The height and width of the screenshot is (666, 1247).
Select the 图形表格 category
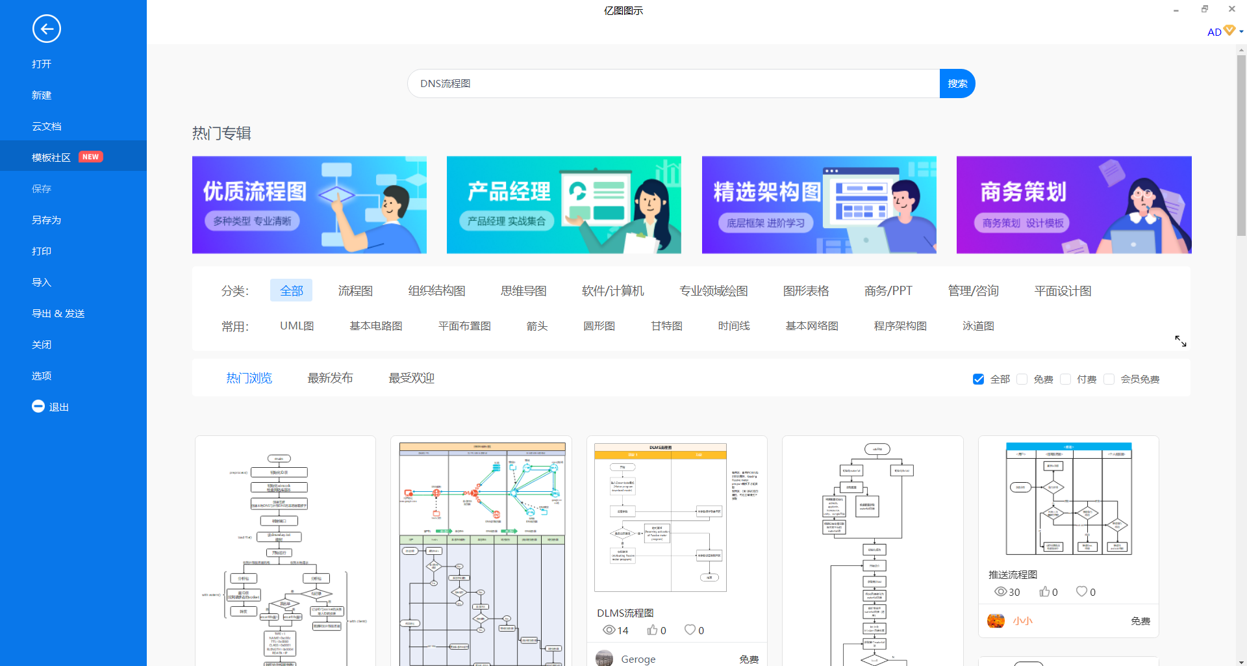(x=806, y=290)
